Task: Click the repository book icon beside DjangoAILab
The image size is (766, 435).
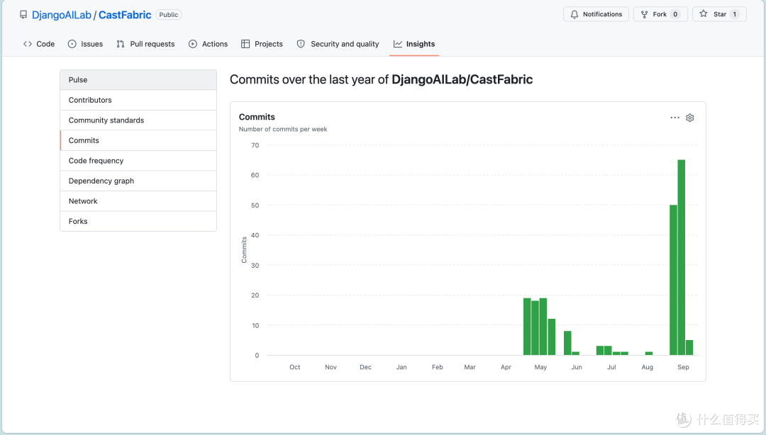Action: tap(23, 15)
